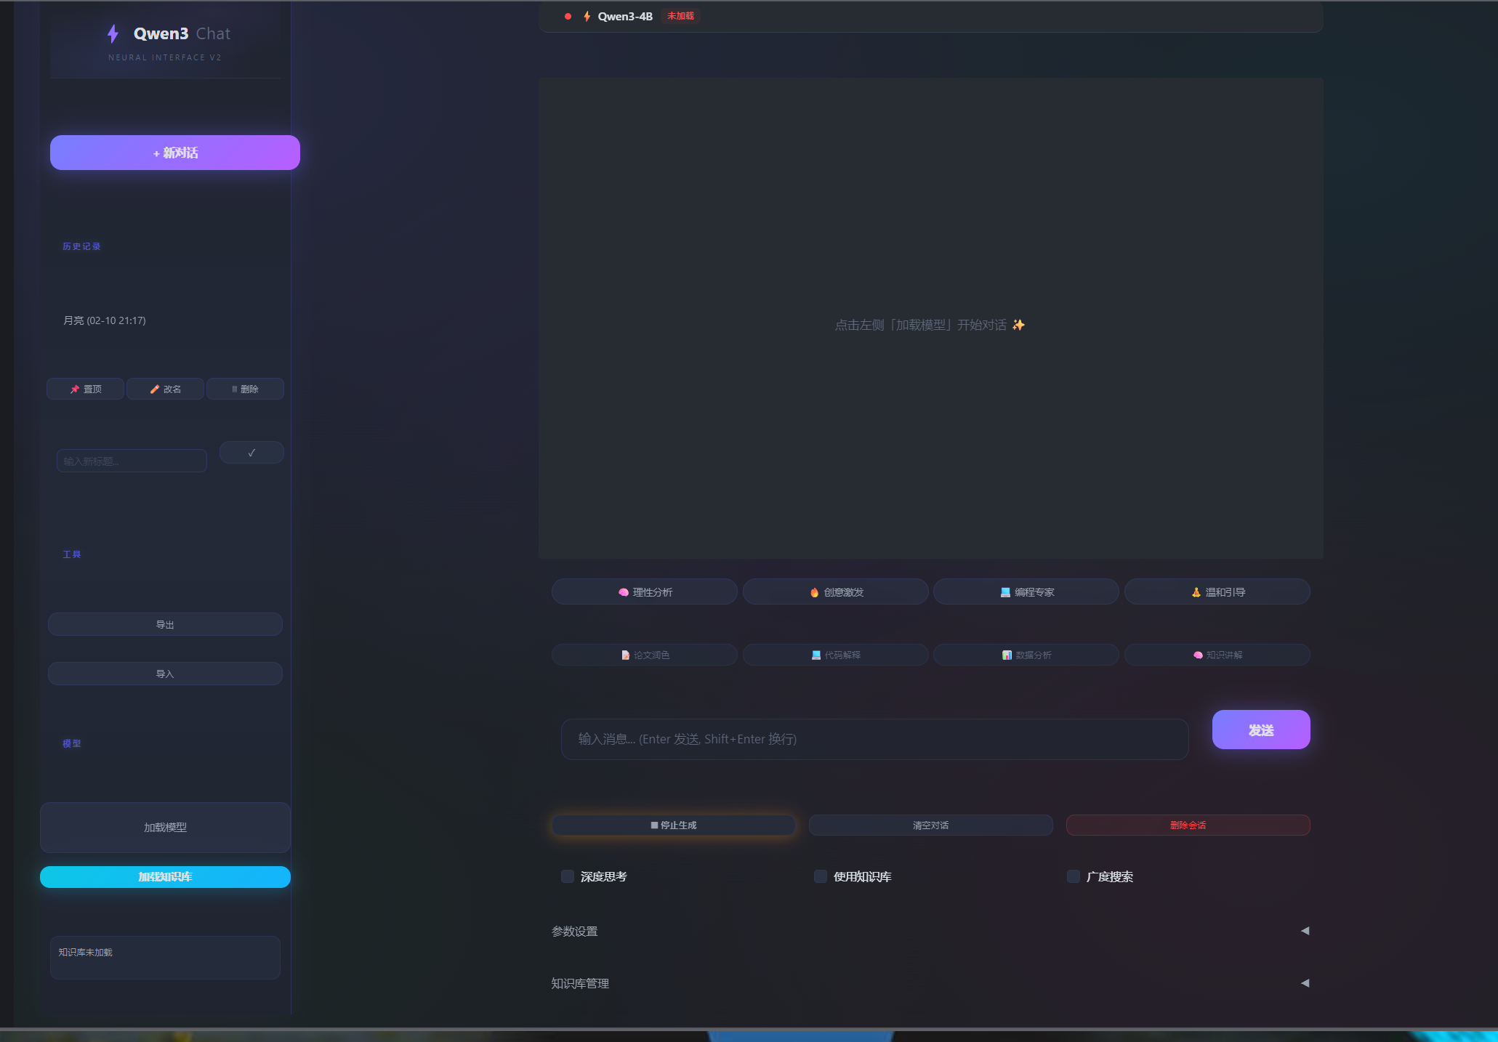Select the 理性分析 brain preset
Viewport: 1498px width, 1042px height.
pos(645,592)
